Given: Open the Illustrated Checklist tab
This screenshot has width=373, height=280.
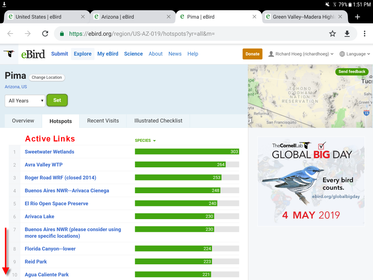Looking at the screenshot, I should click(x=158, y=121).
